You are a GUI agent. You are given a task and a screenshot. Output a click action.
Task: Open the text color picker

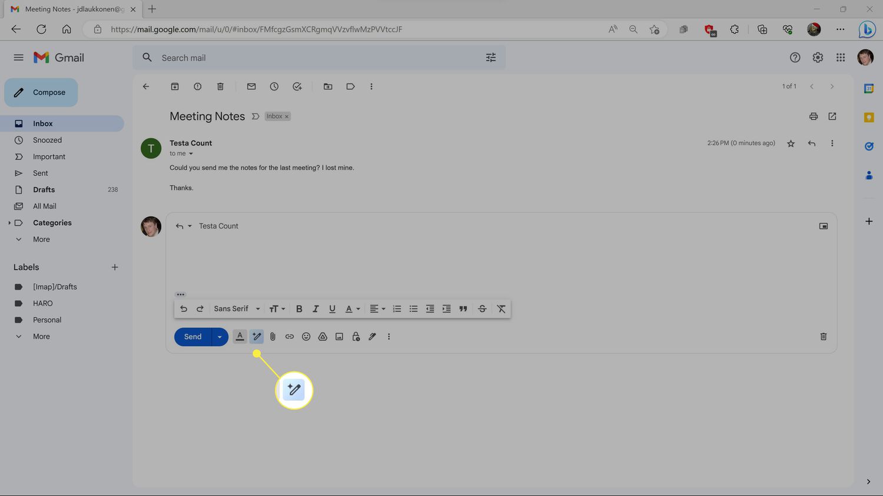pos(352,309)
